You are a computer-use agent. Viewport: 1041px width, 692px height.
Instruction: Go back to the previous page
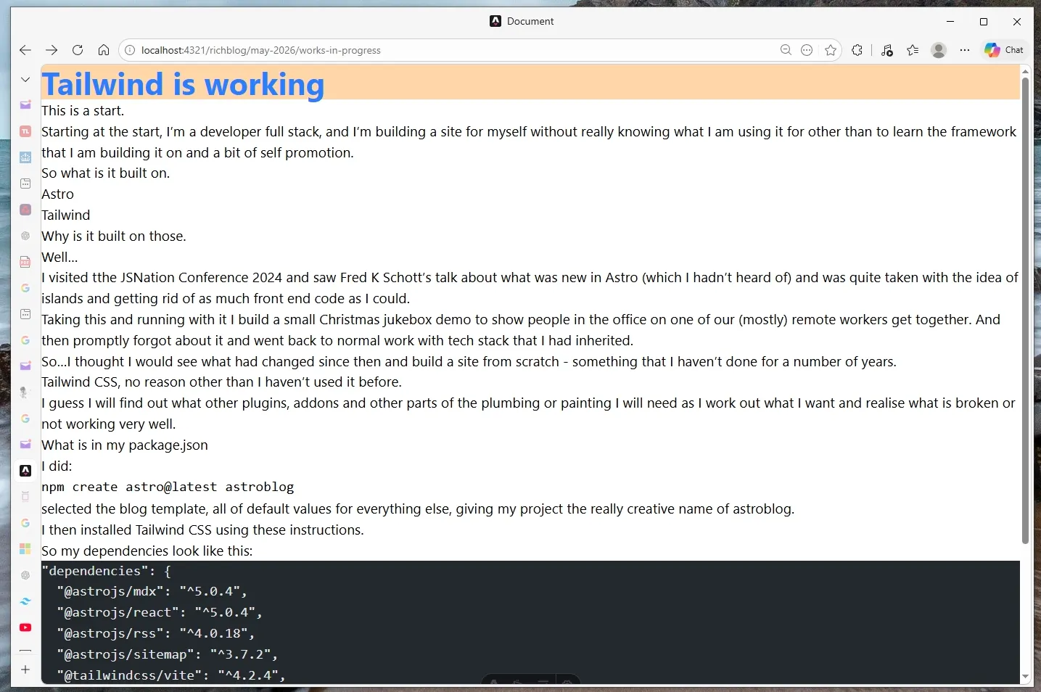pyautogui.click(x=25, y=50)
